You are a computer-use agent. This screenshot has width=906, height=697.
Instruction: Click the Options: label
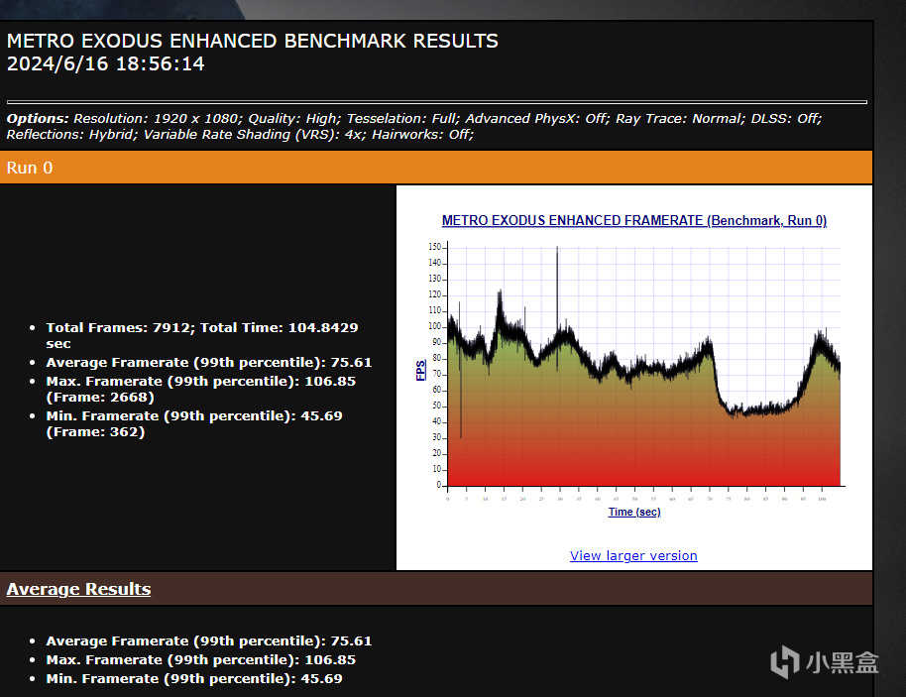pyautogui.click(x=38, y=118)
